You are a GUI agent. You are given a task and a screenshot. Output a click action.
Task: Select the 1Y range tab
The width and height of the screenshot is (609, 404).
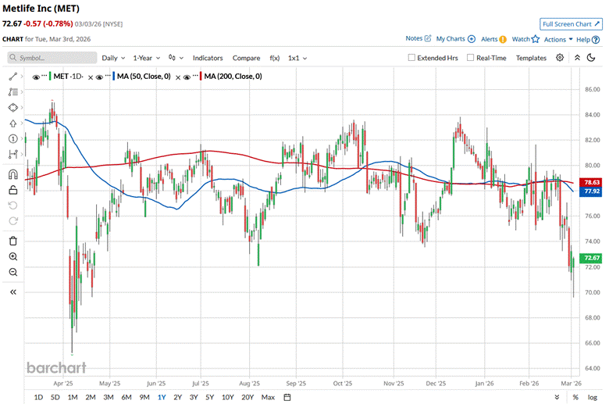[x=162, y=397]
